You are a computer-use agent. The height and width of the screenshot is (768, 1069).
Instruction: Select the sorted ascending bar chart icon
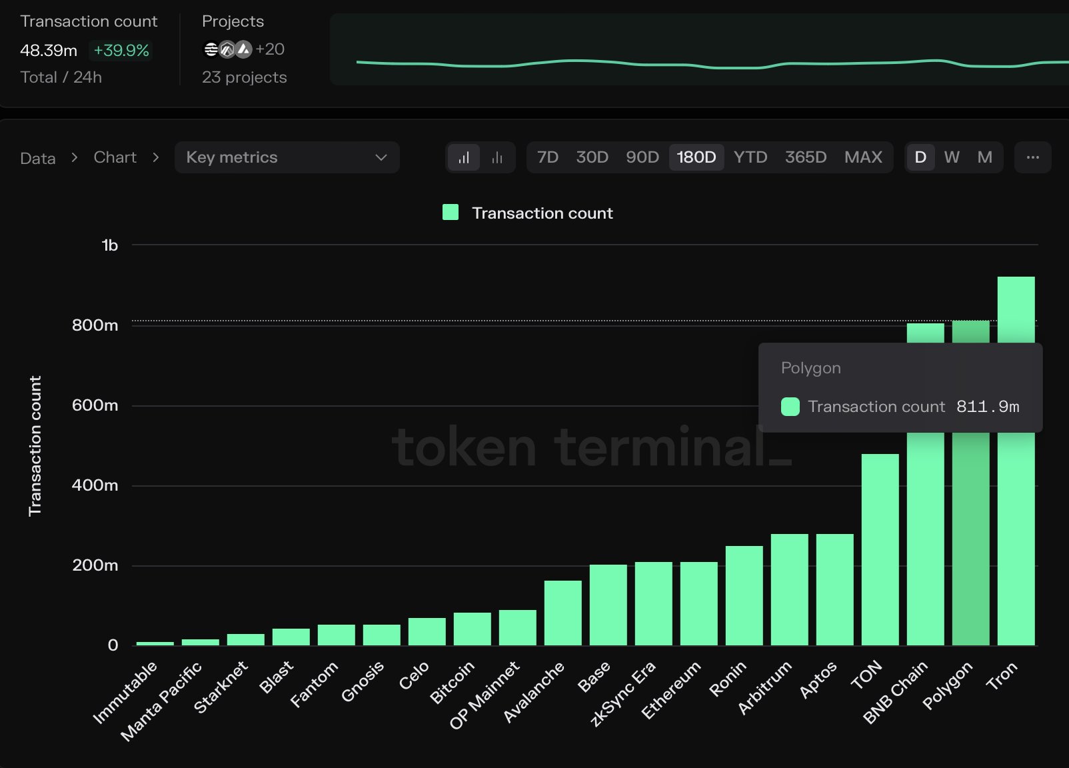coord(464,157)
